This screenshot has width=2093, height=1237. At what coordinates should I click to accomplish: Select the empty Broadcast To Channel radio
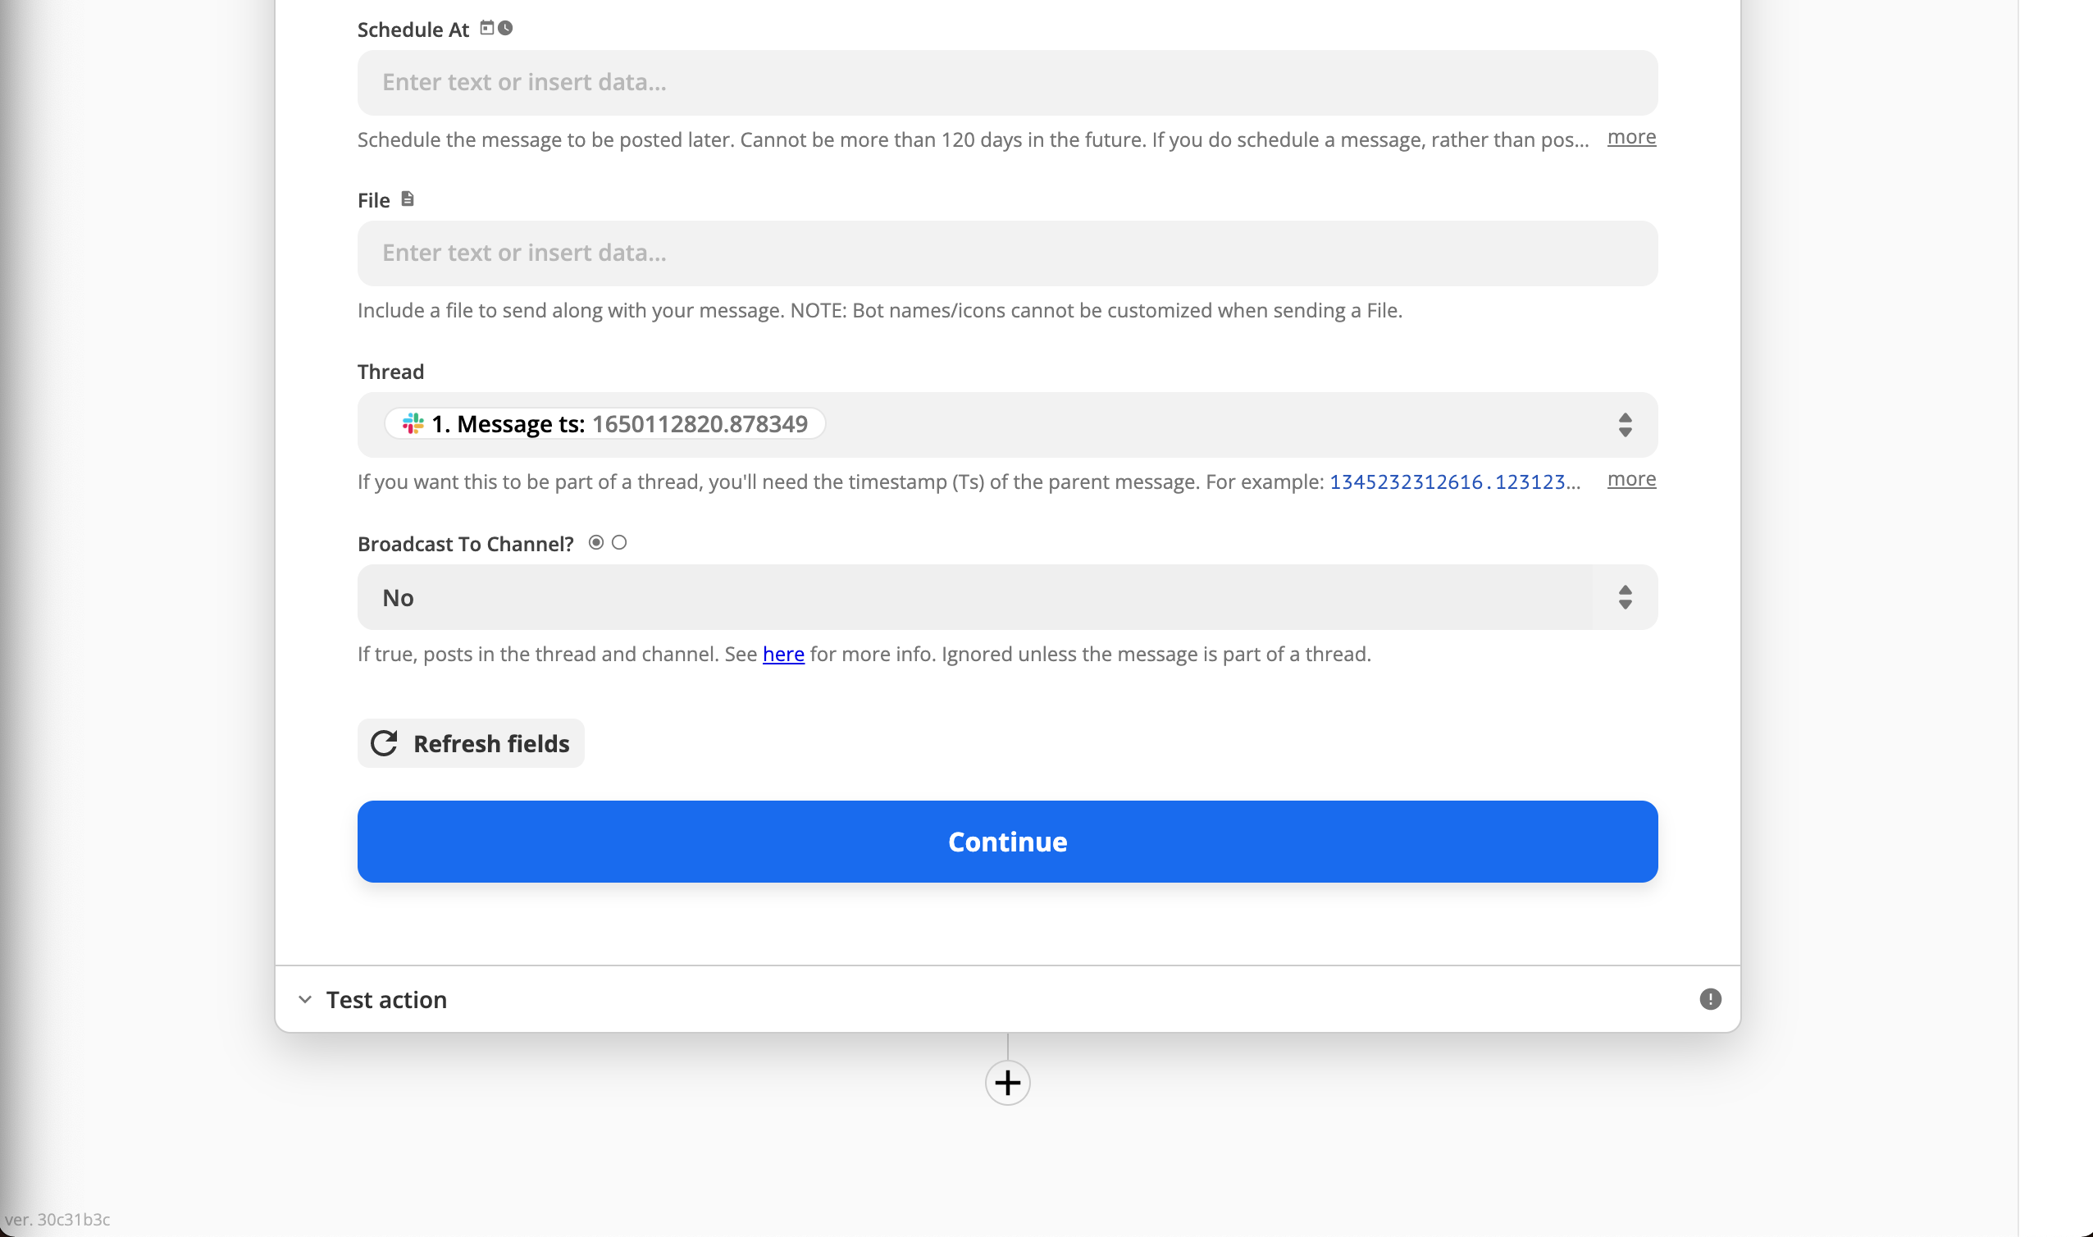619,543
